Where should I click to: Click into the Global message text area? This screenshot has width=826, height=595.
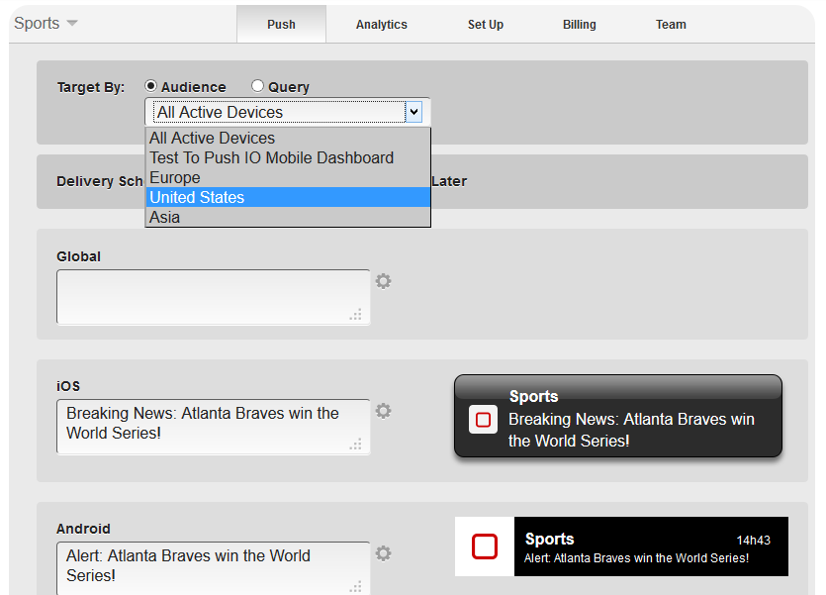214,297
